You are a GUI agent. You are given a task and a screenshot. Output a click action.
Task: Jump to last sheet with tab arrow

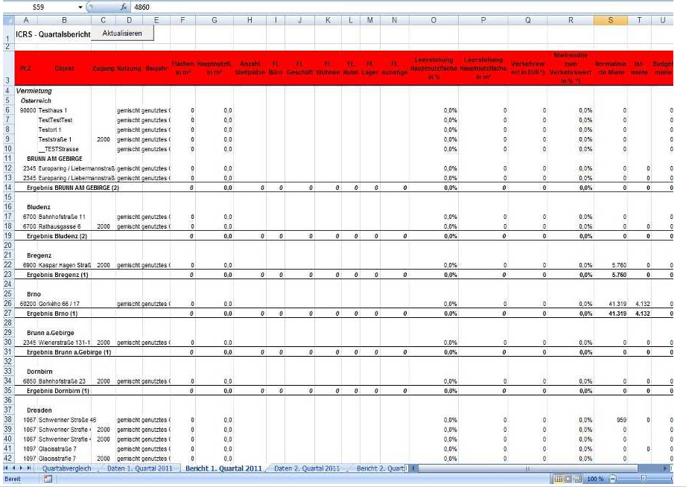[x=28, y=468]
